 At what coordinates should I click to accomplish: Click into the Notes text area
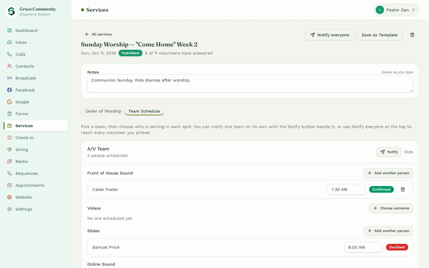pos(250,83)
